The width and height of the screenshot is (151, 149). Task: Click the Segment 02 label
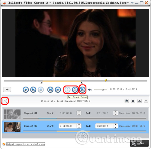pyautogui.click(x=31, y=126)
